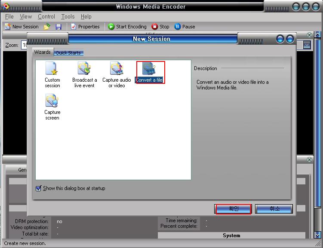Confirm with the 확인 button
This screenshot has width=323, height=248.
234,209
